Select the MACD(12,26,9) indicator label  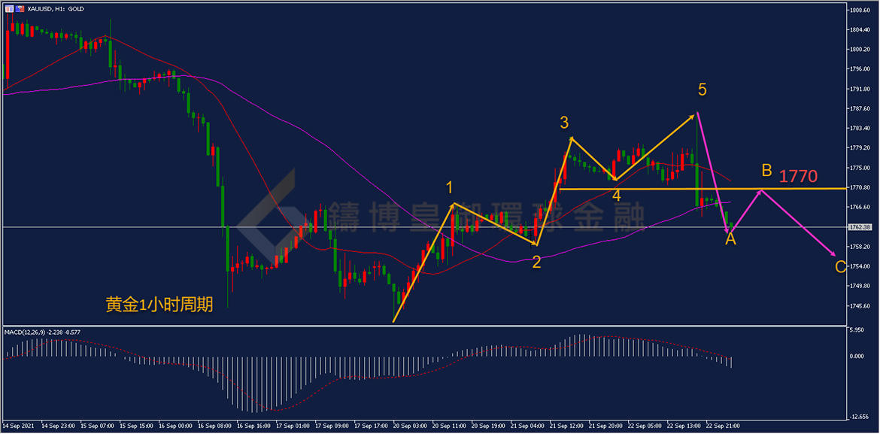pyautogui.click(x=41, y=332)
